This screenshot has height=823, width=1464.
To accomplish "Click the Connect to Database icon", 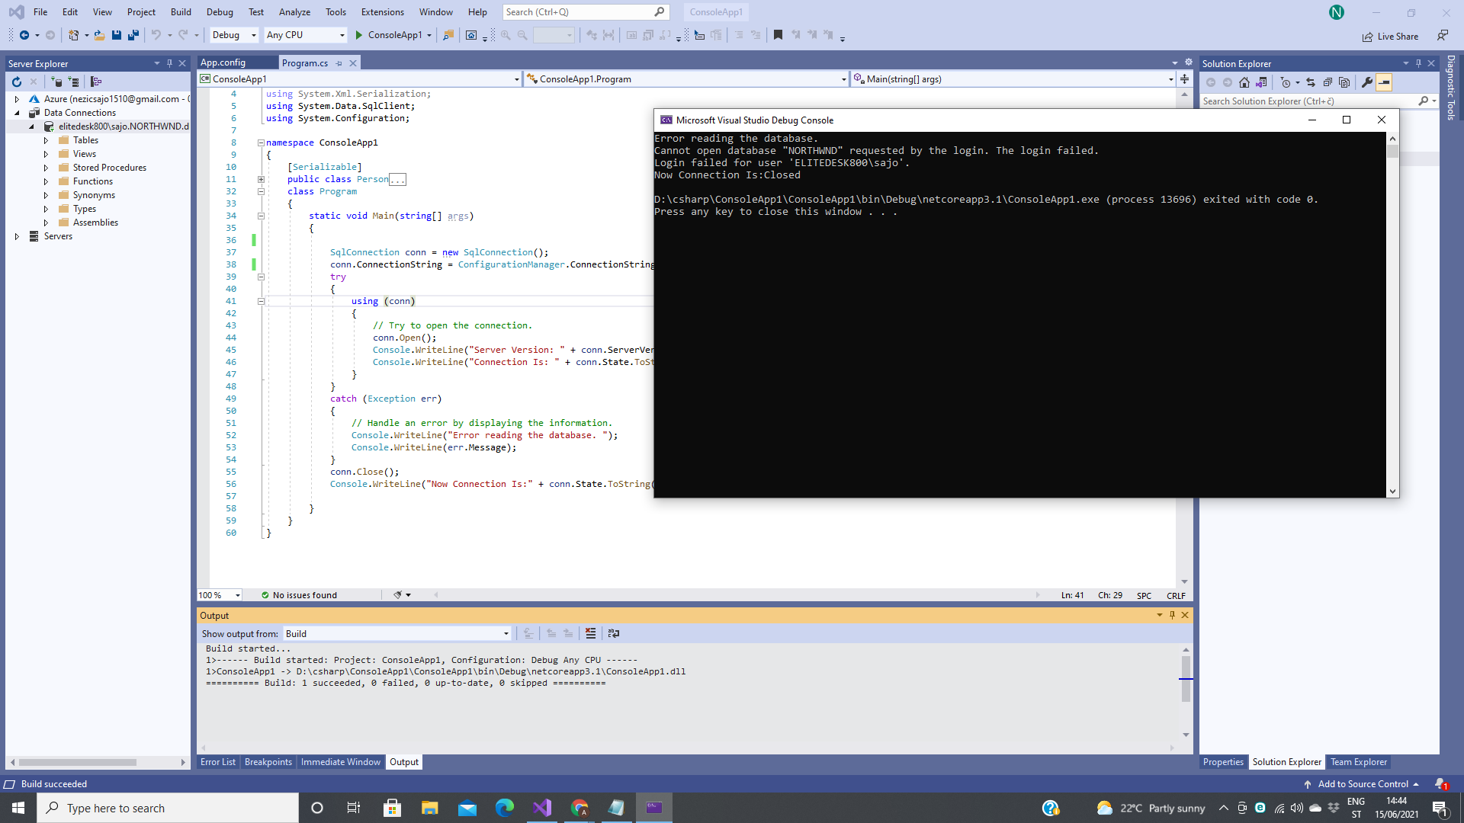I will tap(56, 82).
